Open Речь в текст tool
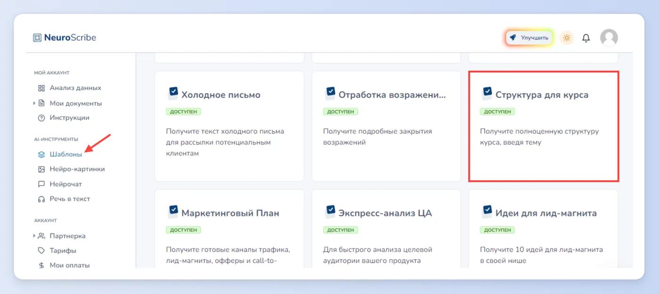 tap(69, 199)
